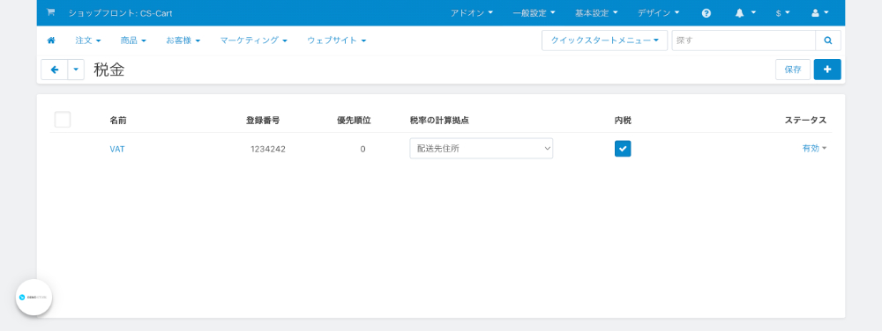Click the 優先順位 column header
882x331 pixels.
pos(354,120)
